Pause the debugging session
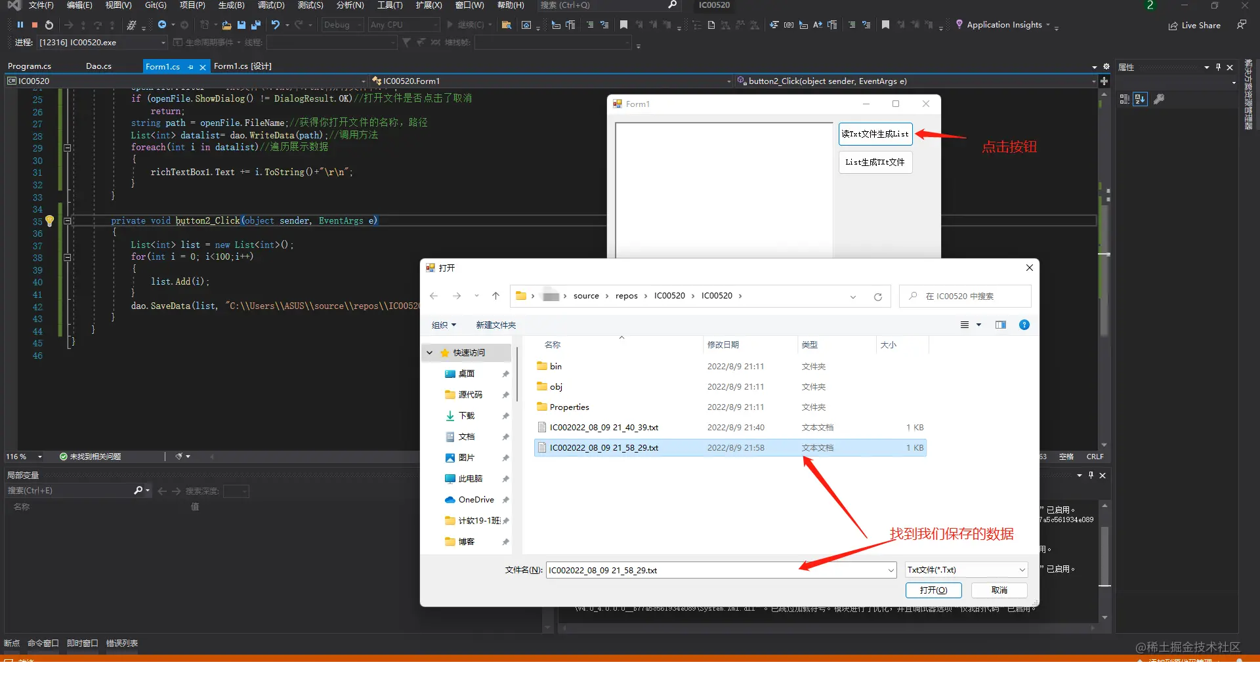Screen dimensions: 1260x673 coord(20,25)
